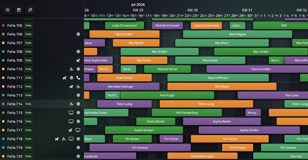Open the calendar date picker icon
308x160 pixels.
(x=19, y=10)
